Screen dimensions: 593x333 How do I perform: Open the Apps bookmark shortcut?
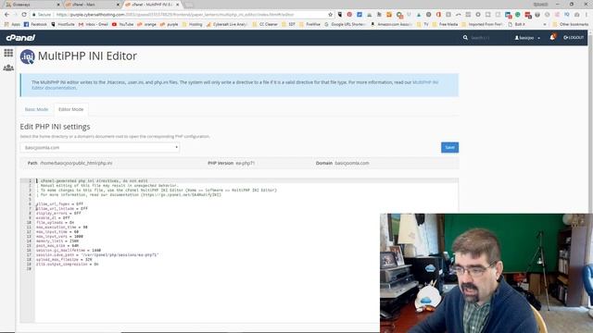coord(12,24)
